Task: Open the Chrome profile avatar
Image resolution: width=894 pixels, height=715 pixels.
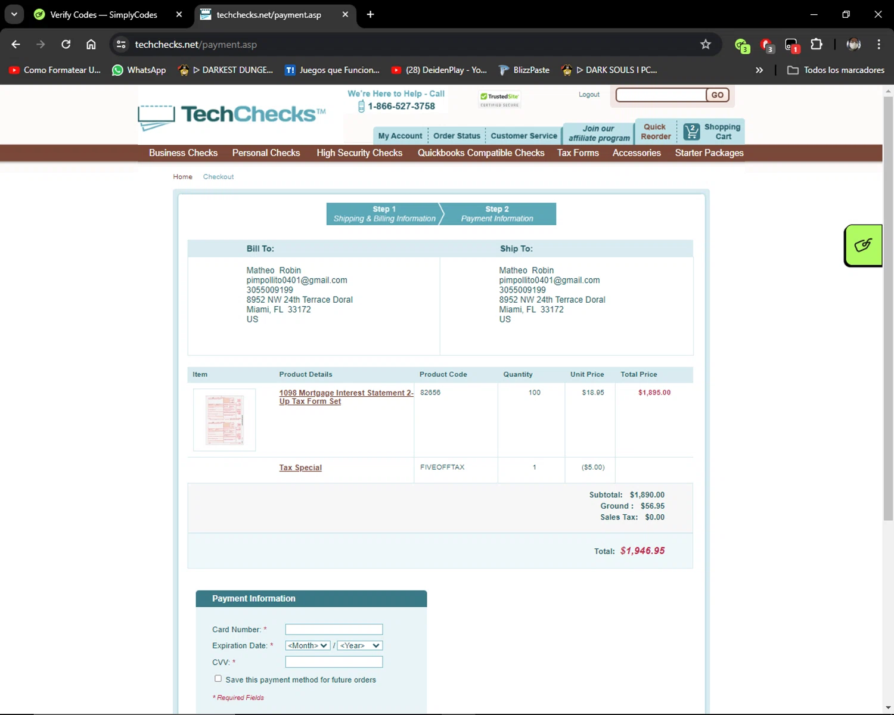Action: 853,44
